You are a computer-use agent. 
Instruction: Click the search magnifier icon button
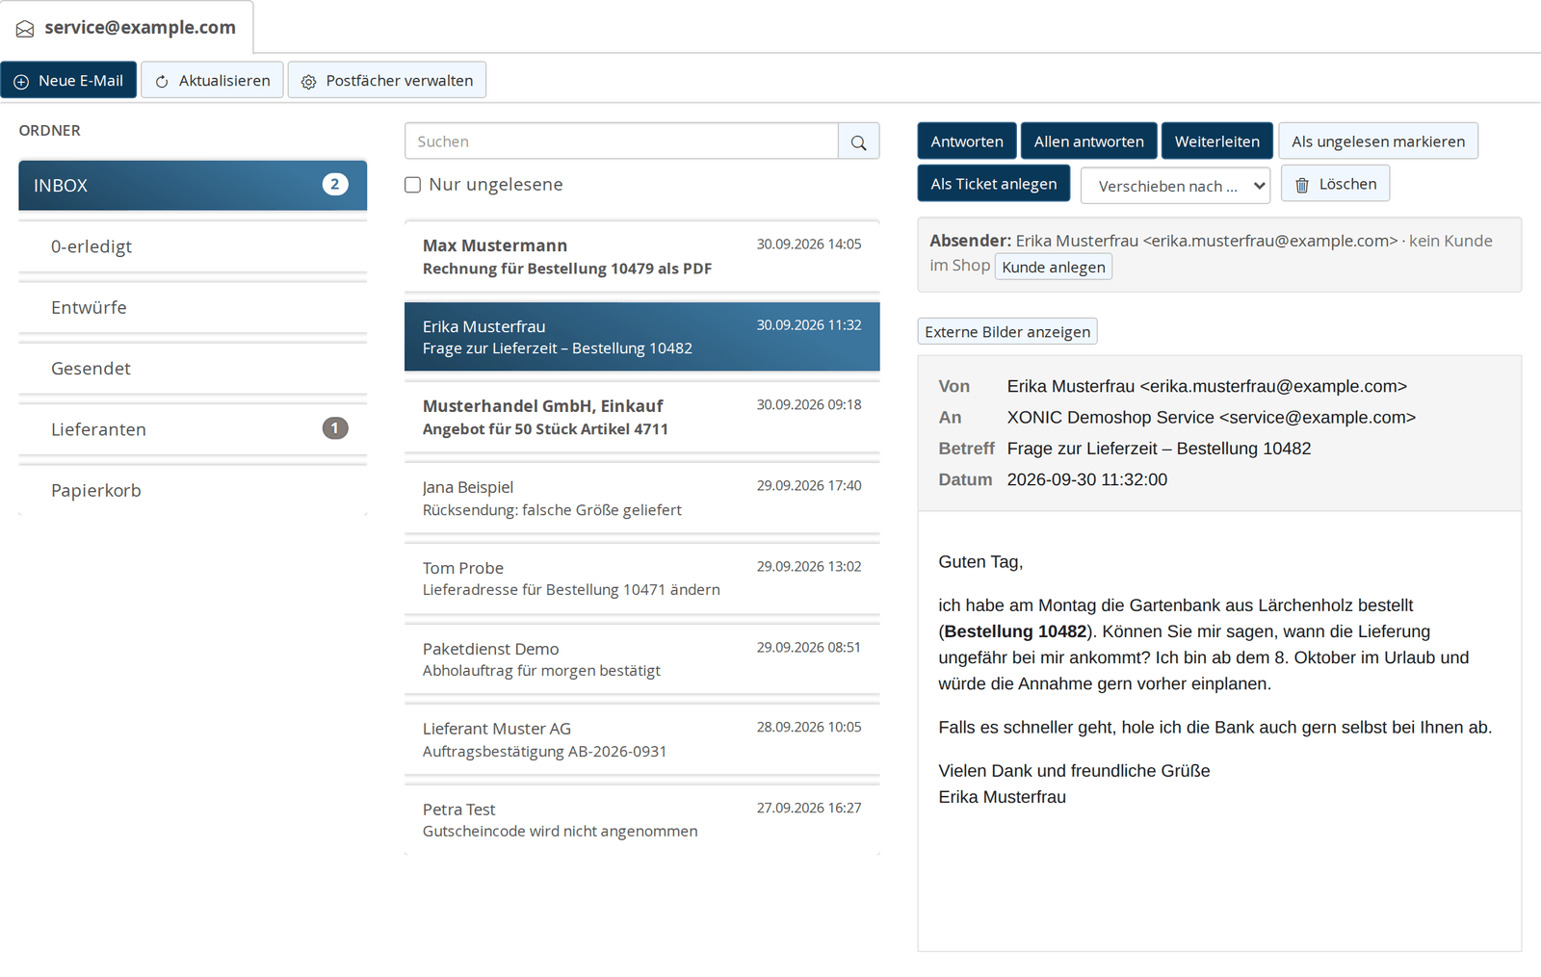(858, 141)
